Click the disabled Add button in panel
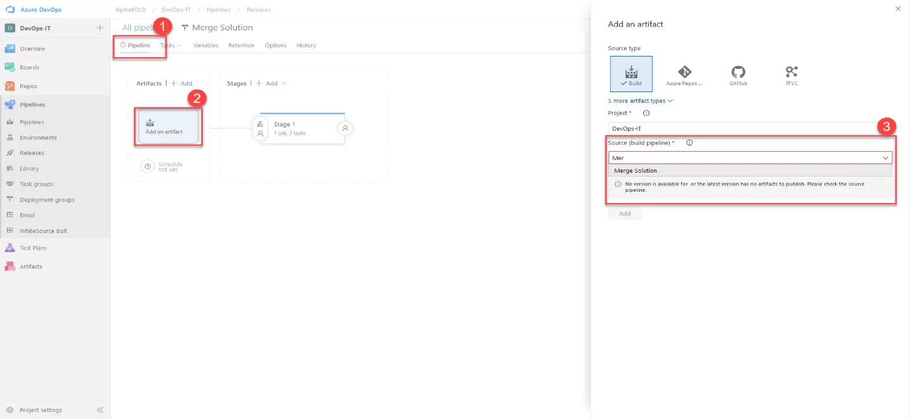 pos(625,214)
